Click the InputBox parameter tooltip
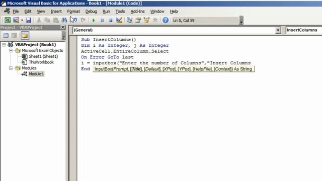This screenshot has width=322, height=181. (x=174, y=69)
